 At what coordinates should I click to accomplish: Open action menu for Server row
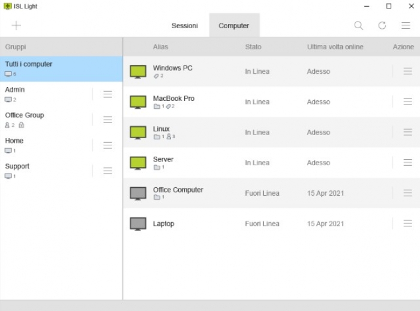pyautogui.click(x=408, y=163)
